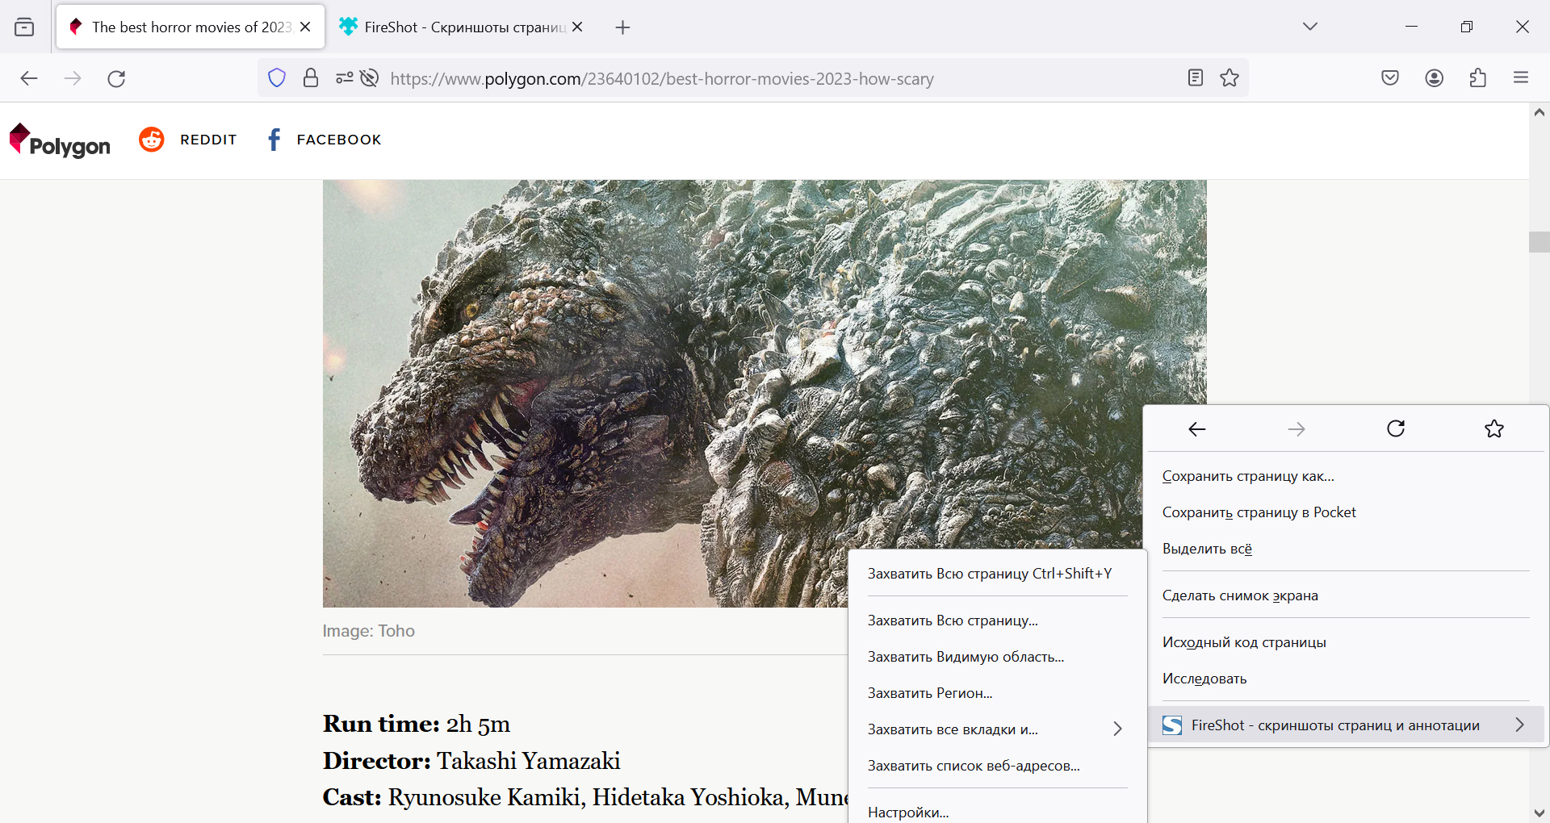1550x823 pixels.
Task: Switch to the horror movies 2023 tab
Action: coord(191,27)
